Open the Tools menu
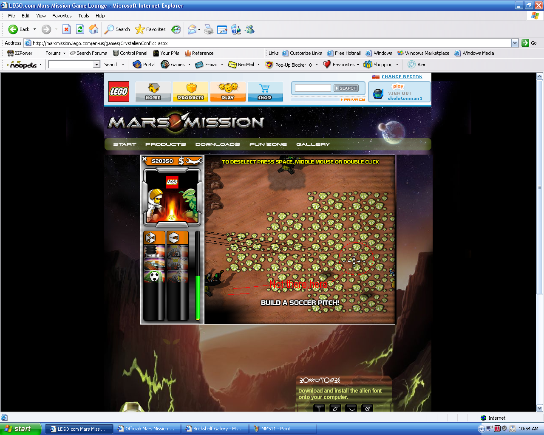This screenshot has height=435, width=544. click(84, 16)
